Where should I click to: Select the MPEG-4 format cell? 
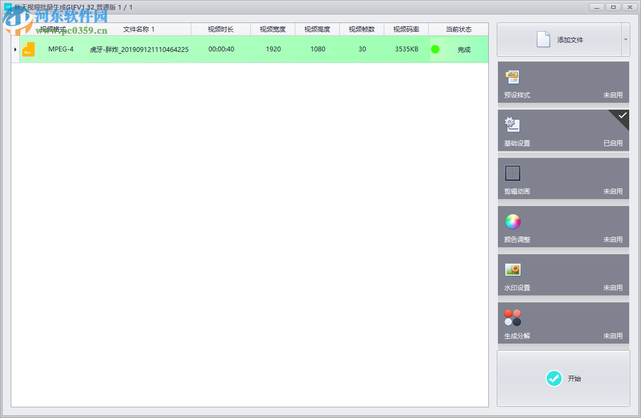click(x=61, y=49)
